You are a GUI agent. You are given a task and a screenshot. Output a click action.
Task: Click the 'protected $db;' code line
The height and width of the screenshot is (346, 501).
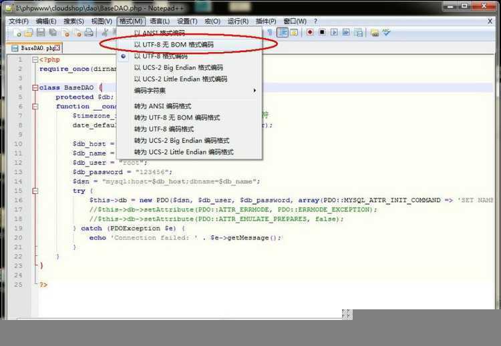[x=84, y=97]
